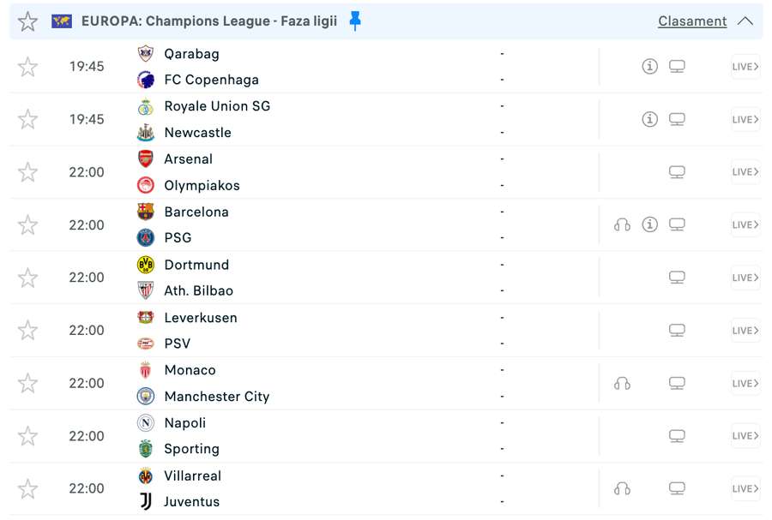The width and height of the screenshot is (772, 520).
Task: Click info icon for Royale Union SG match
Action: click(x=650, y=119)
